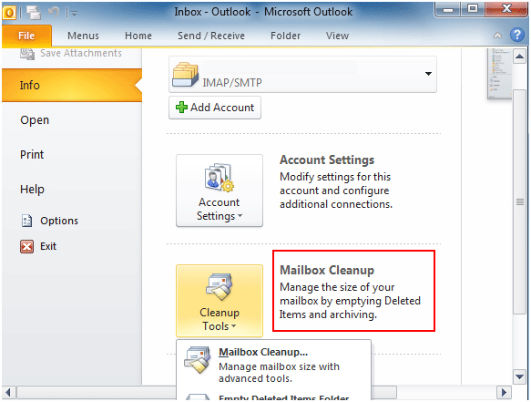Open the Send / Receive tab
Screen dimensions: 531x402
[x=211, y=36]
